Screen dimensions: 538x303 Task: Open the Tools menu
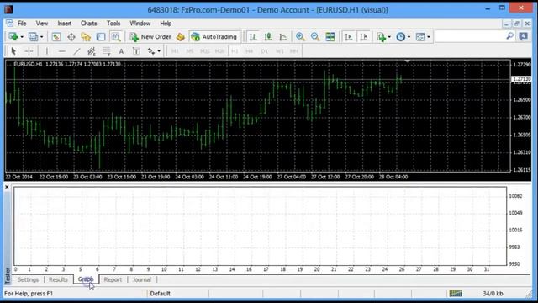(113, 24)
